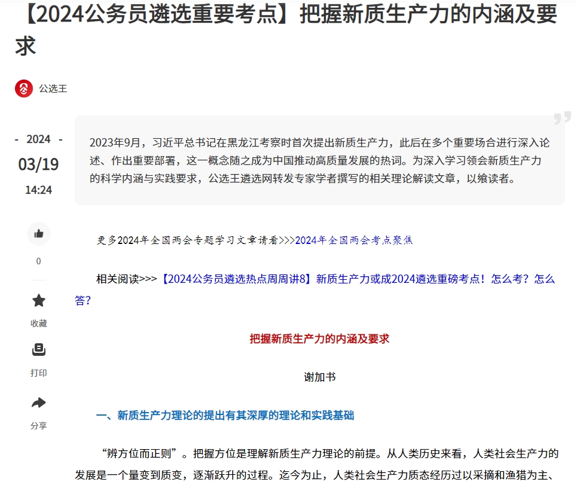Image resolution: width=577 pixels, height=482 pixels.
Task: Click the thumbs-up like icon
Action: click(39, 234)
